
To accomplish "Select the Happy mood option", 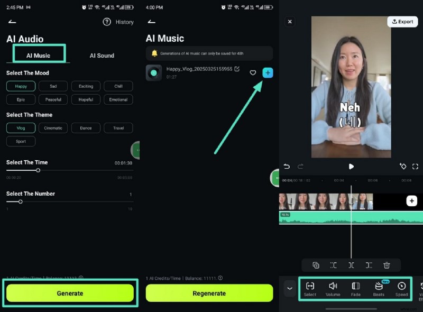I will pos(21,86).
